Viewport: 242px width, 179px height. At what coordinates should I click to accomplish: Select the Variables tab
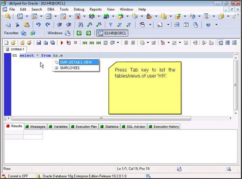pos(58,126)
